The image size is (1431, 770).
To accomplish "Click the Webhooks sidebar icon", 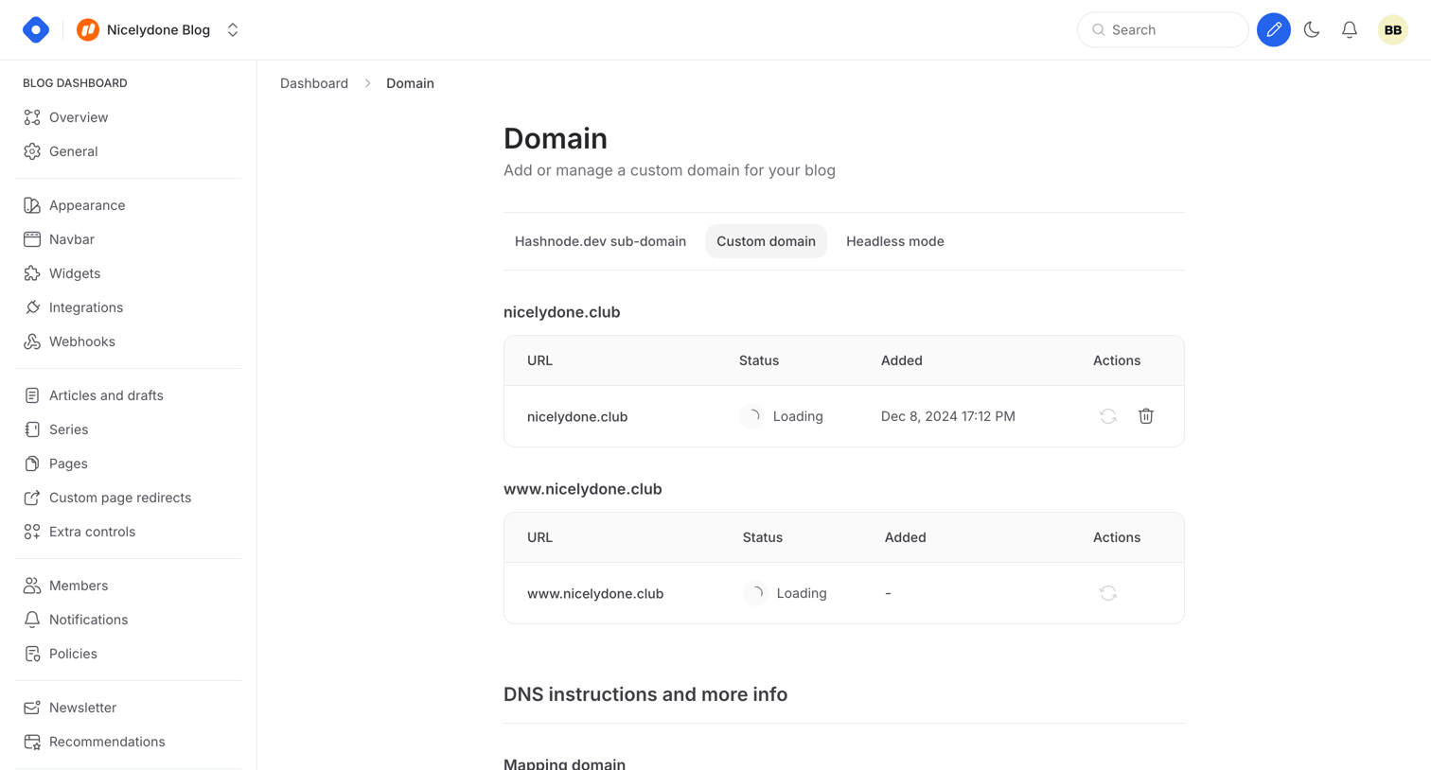I will (32, 341).
